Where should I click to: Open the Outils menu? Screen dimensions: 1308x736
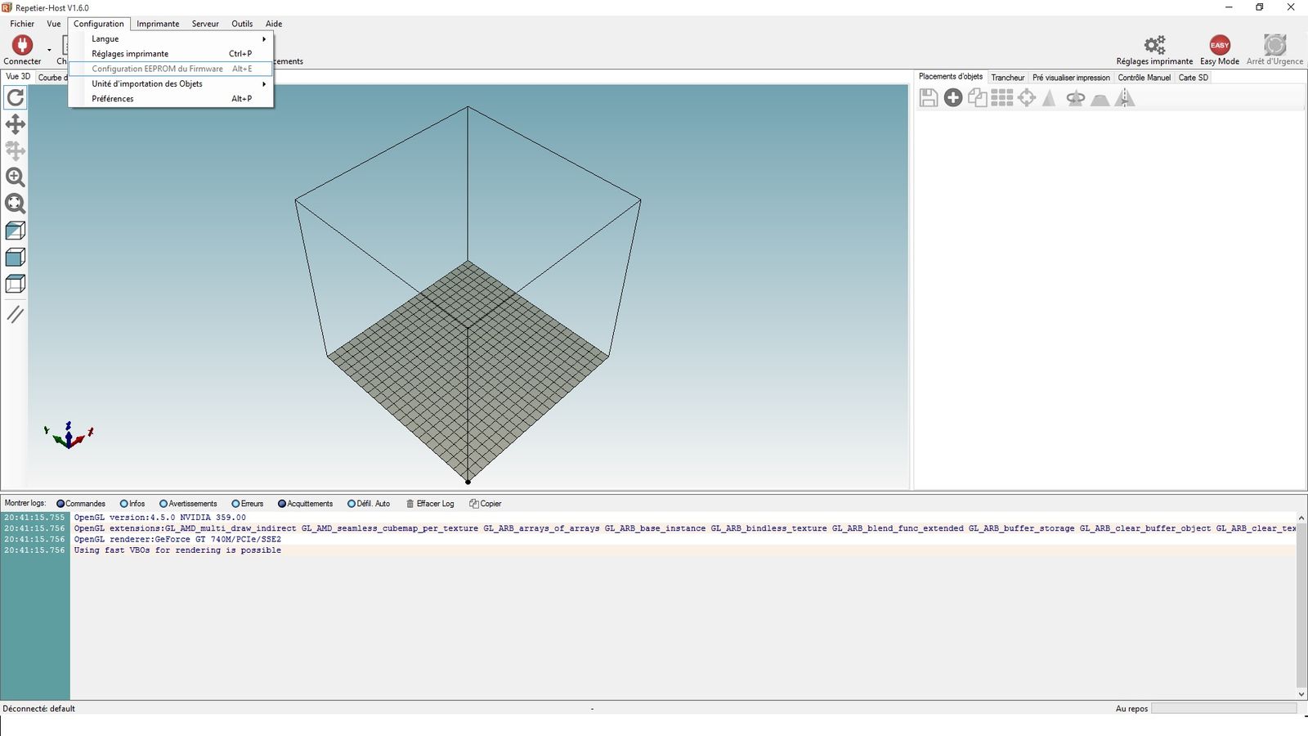(242, 24)
